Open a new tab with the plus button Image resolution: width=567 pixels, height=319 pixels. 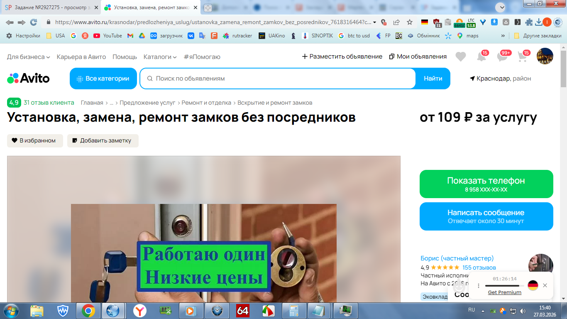point(208,7)
